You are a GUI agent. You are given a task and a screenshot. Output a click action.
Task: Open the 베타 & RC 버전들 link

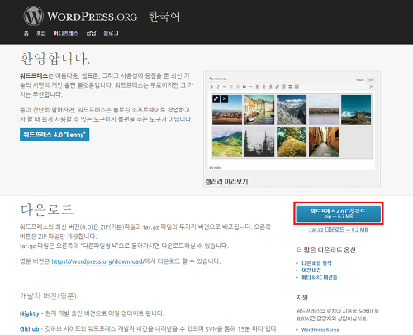320,277
